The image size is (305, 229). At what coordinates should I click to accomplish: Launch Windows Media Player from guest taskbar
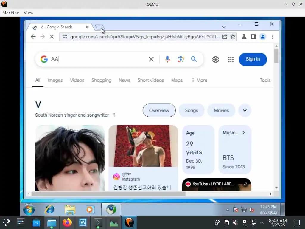coord(90,210)
